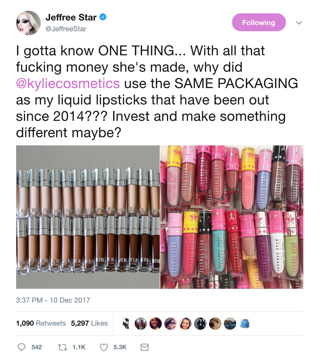Open Jeffree Star's profile avatar
320x362 pixels.
(28, 23)
